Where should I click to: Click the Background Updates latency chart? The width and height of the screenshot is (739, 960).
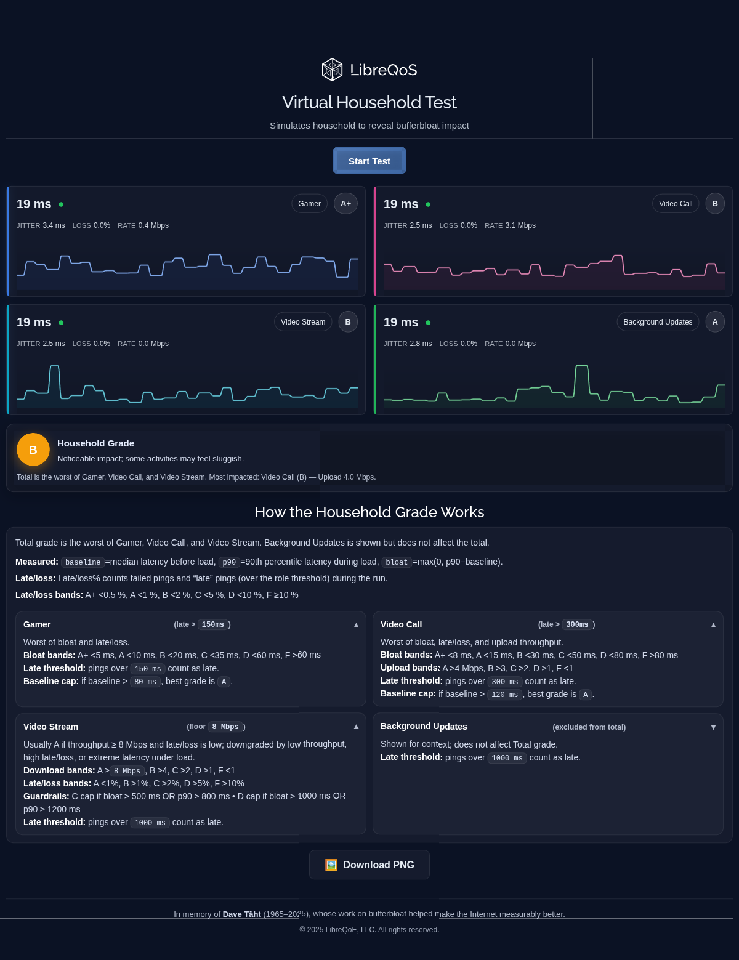[554, 386]
